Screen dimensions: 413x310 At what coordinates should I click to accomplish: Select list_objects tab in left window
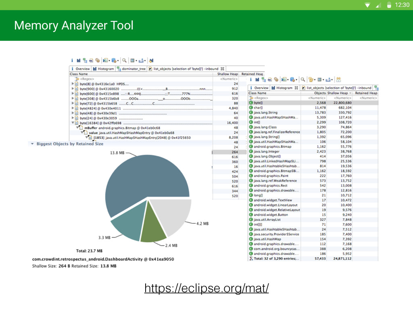coord(186,69)
